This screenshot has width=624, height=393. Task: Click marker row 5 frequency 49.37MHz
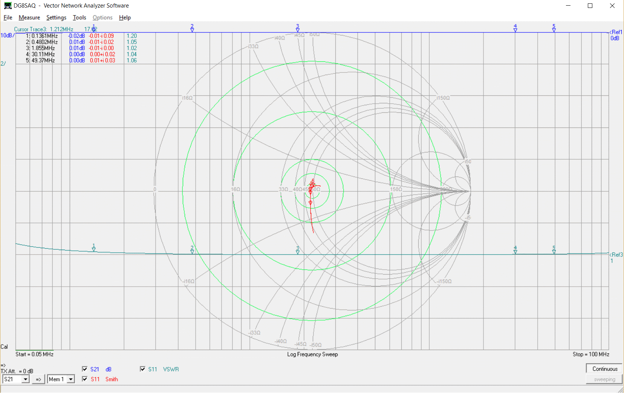[43, 60]
